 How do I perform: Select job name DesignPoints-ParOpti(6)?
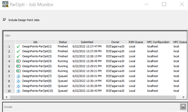tap(37, 71)
